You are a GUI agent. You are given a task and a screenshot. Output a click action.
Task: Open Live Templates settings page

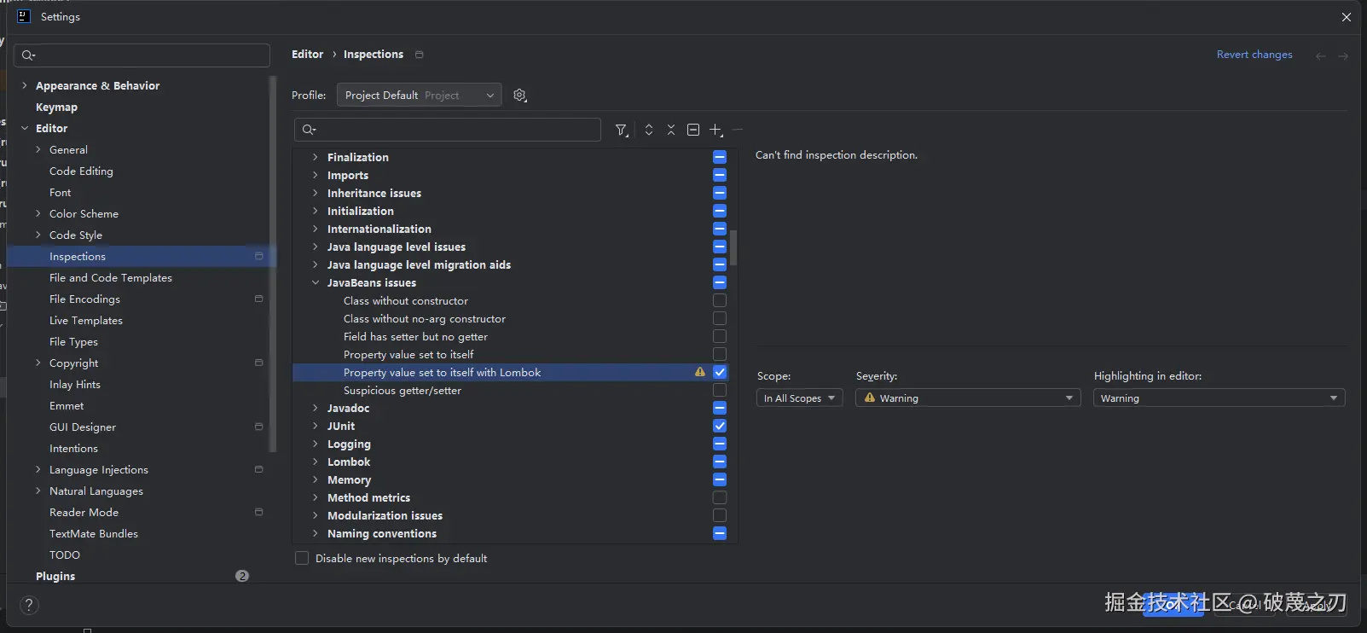pos(86,320)
